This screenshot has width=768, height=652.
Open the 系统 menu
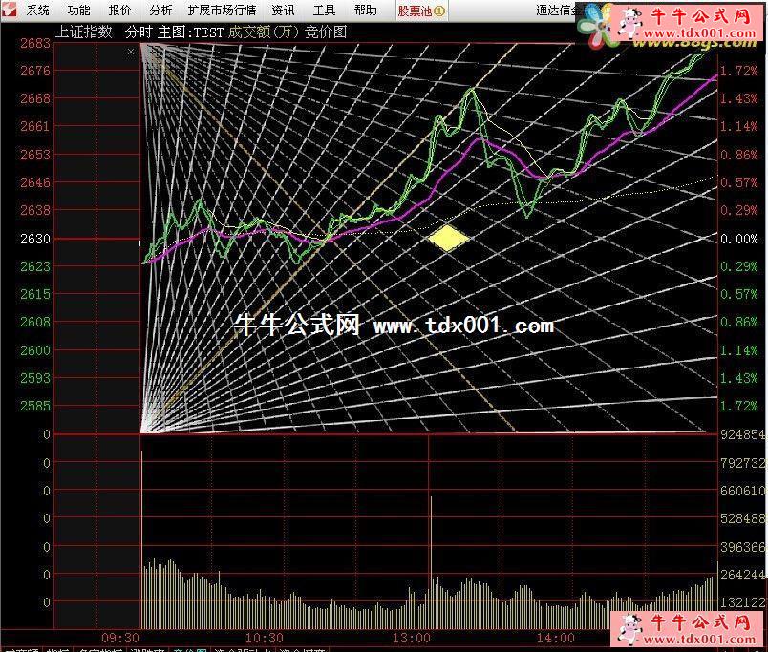tap(38, 11)
